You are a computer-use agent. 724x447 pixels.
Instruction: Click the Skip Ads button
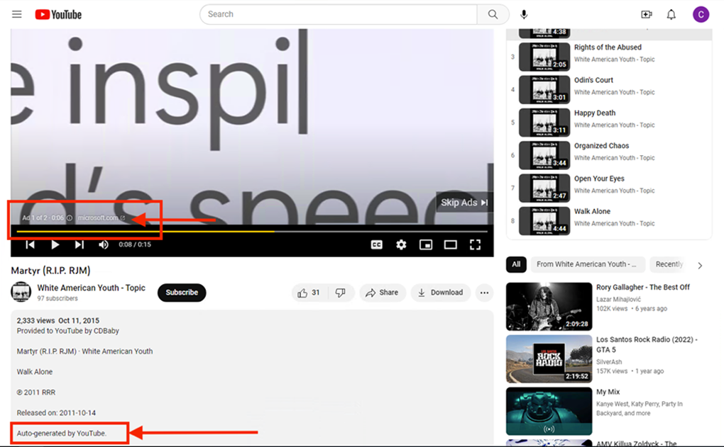(464, 203)
